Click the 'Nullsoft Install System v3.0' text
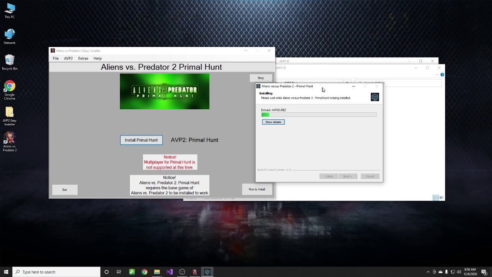 274,170
